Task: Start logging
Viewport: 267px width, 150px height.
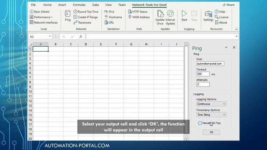Action: pos(184,16)
